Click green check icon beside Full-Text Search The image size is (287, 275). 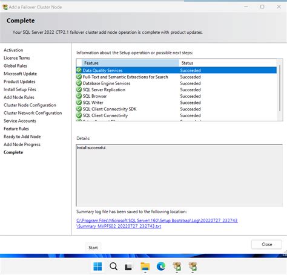pyautogui.click(x=79, y=77)
